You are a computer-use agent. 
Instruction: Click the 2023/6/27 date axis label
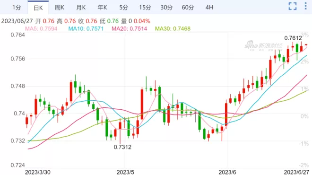[x=296, y=172]
